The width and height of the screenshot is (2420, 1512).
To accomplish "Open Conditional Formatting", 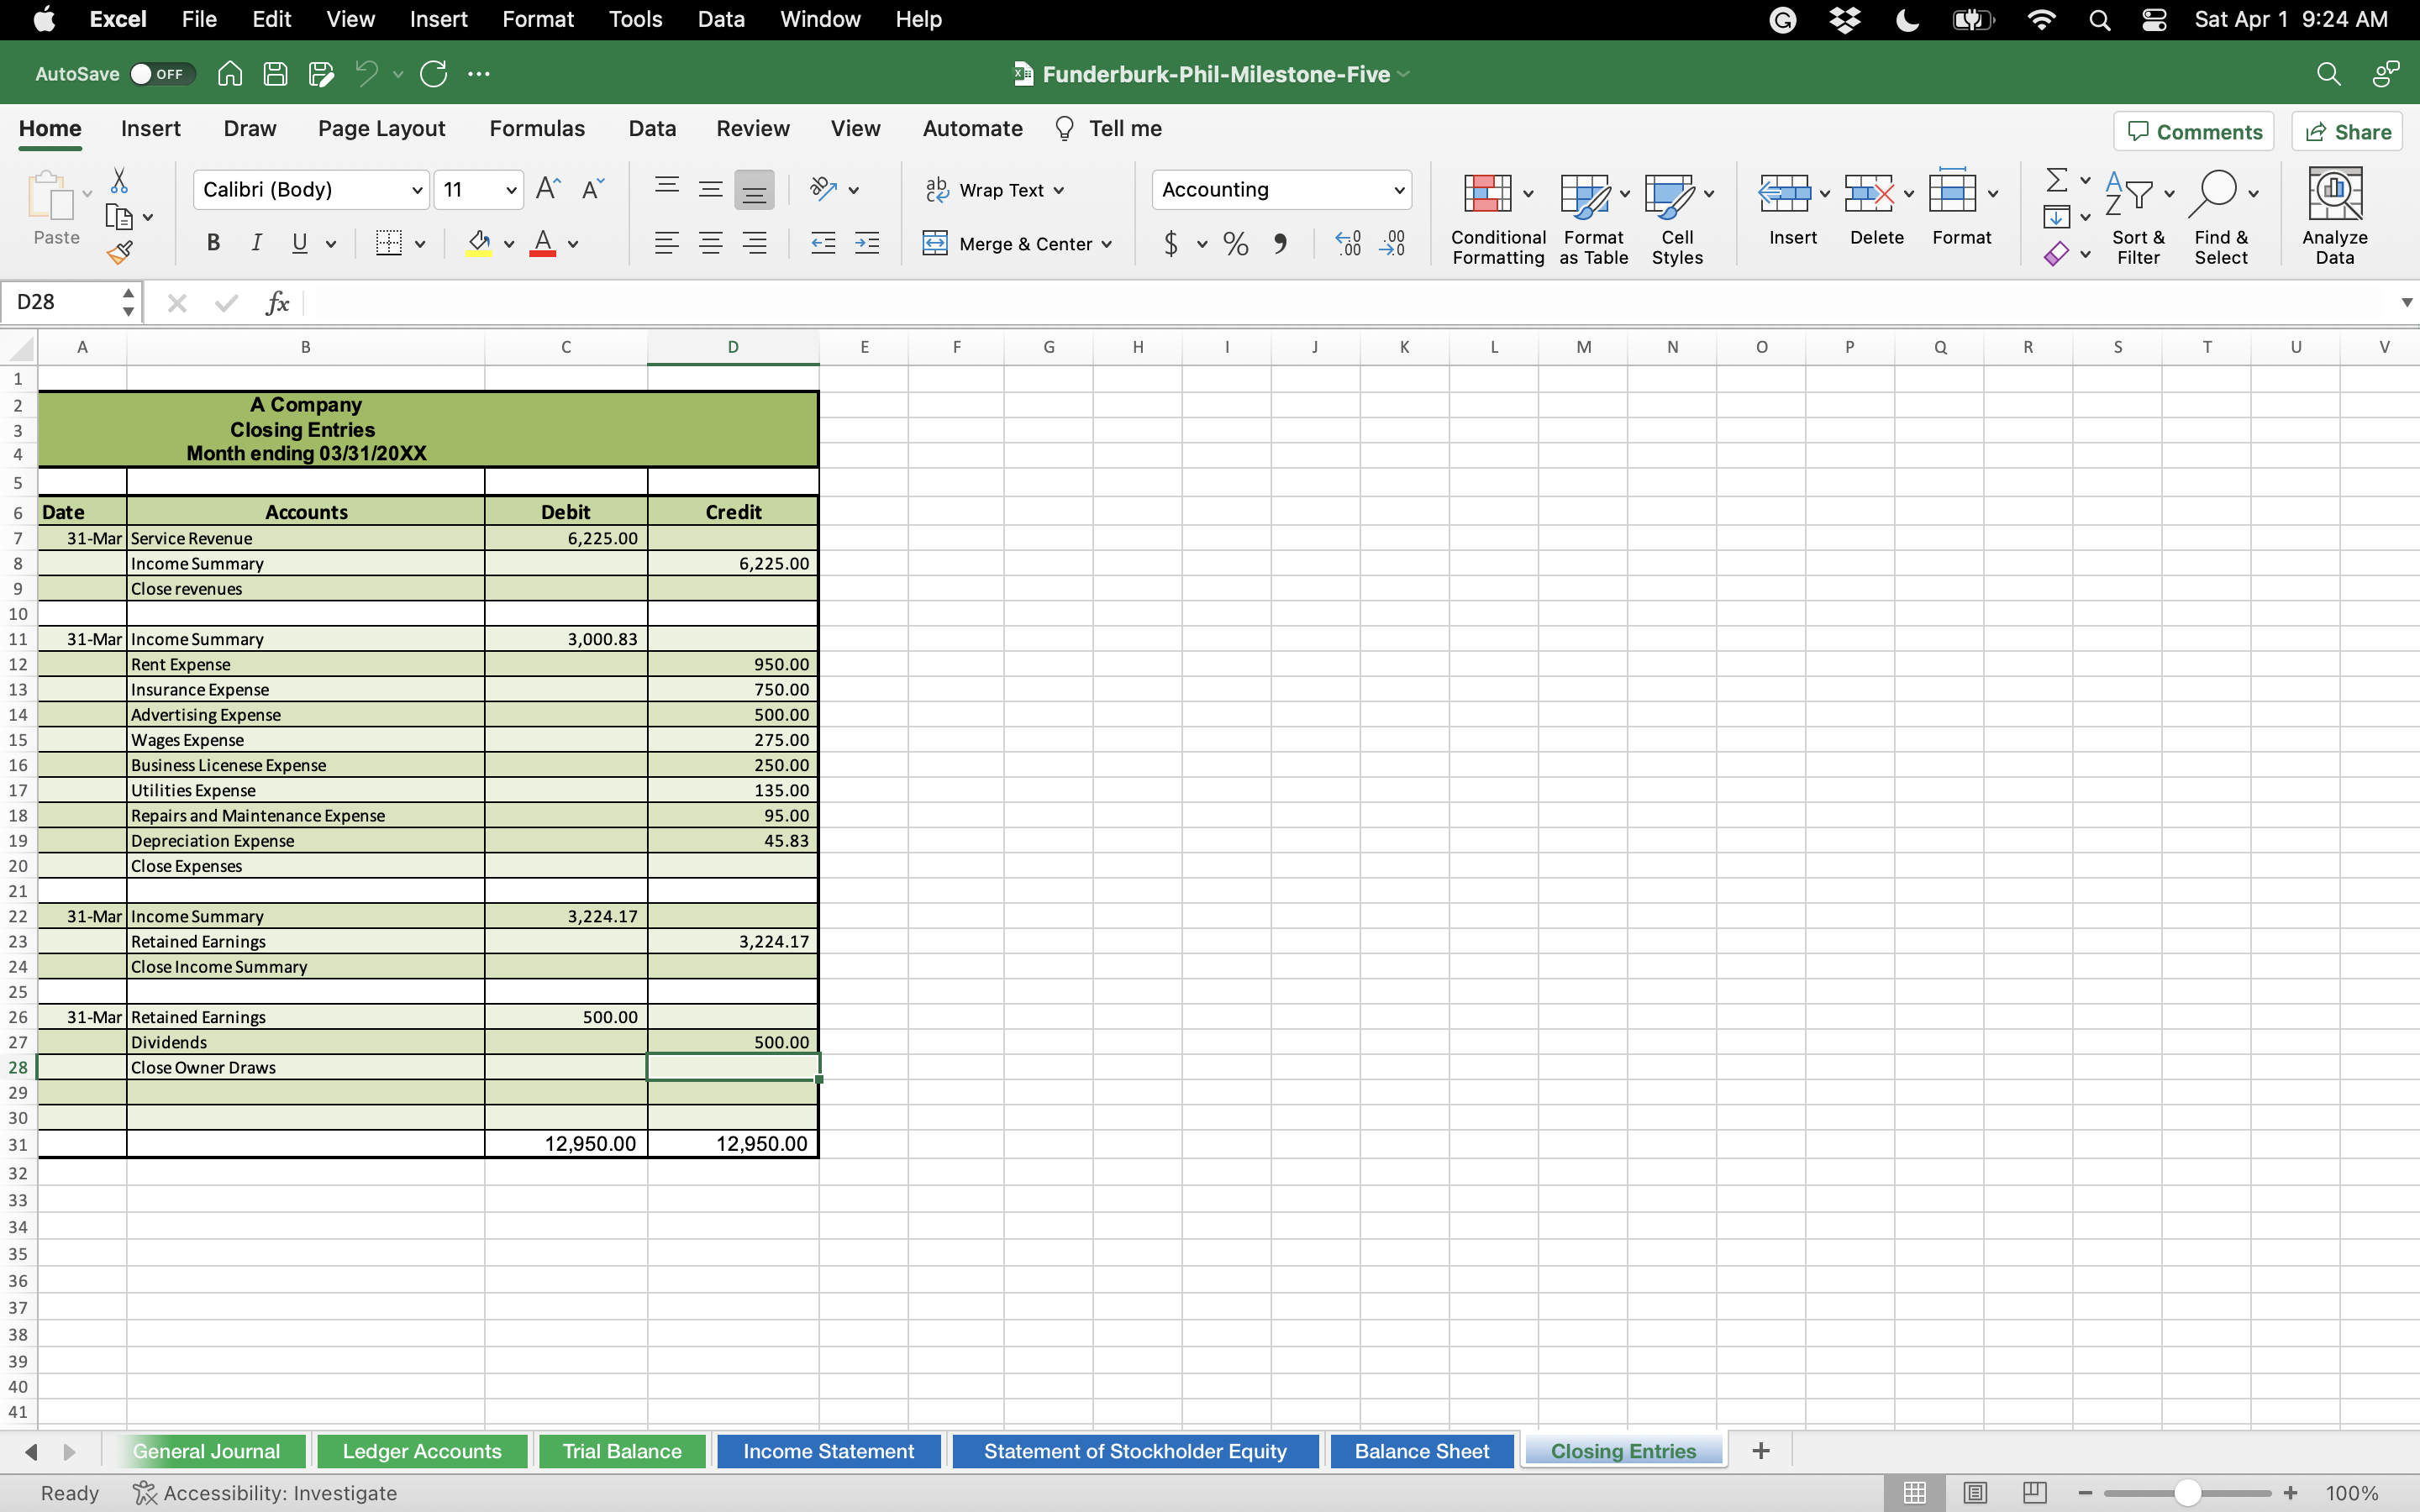I will (x=1495, y=215).
